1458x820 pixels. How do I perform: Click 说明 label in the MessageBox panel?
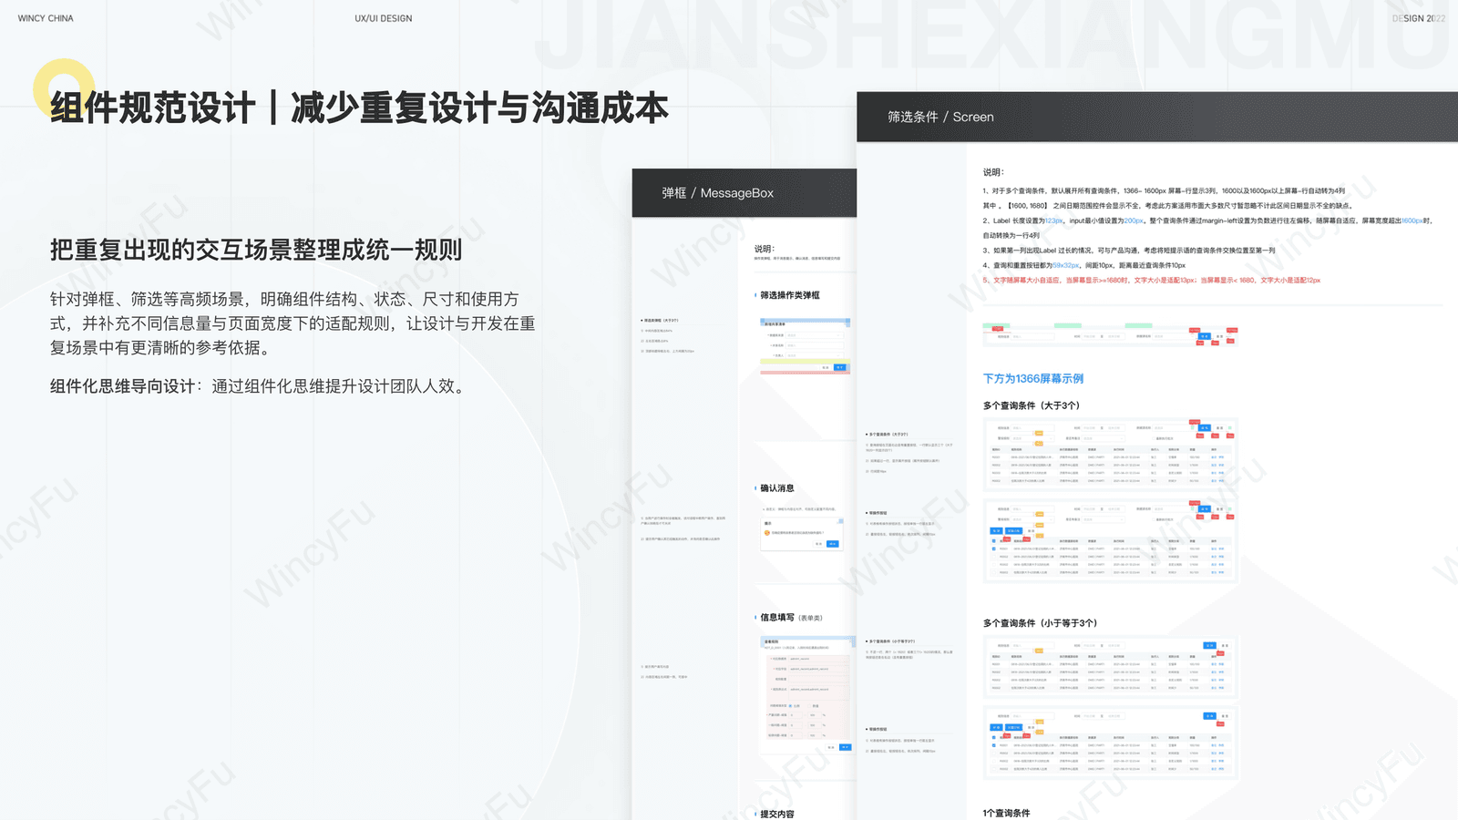pyautogui.click(x=764, y=249)
